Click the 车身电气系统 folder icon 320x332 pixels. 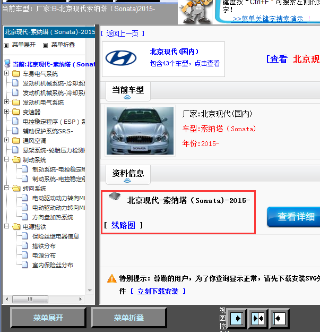(x=16, y=73)
